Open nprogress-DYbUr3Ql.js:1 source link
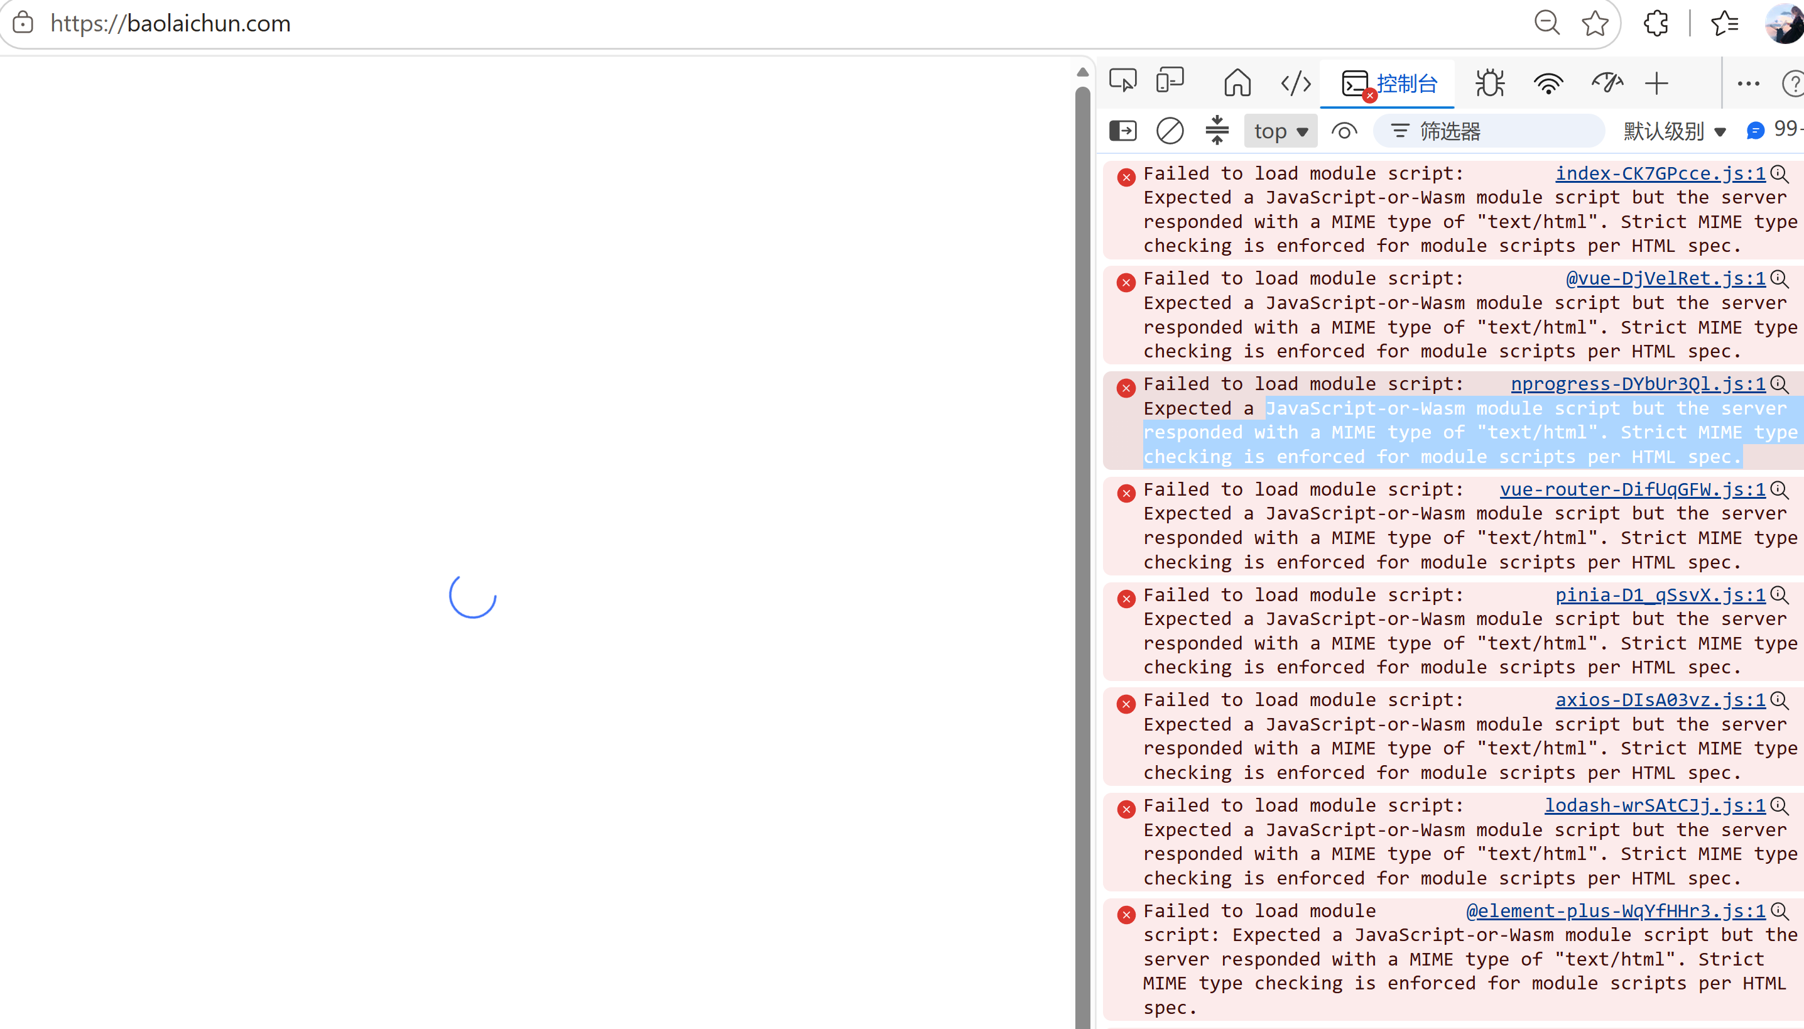 point(1638,384)
